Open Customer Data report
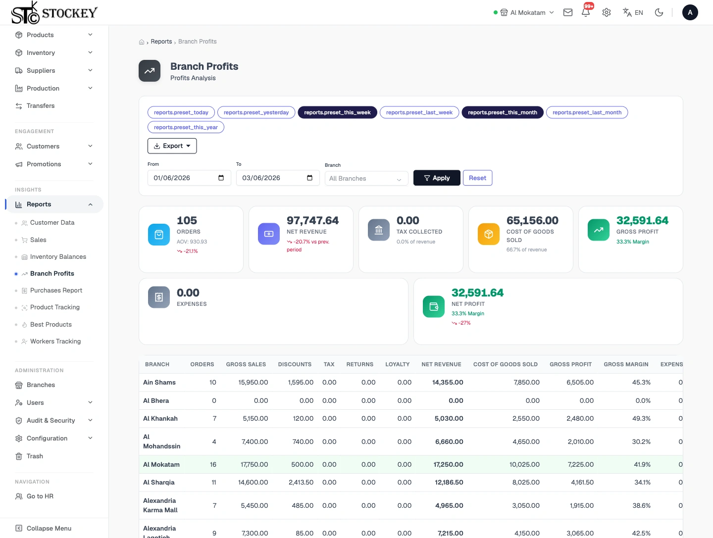 tap(52, 223)
